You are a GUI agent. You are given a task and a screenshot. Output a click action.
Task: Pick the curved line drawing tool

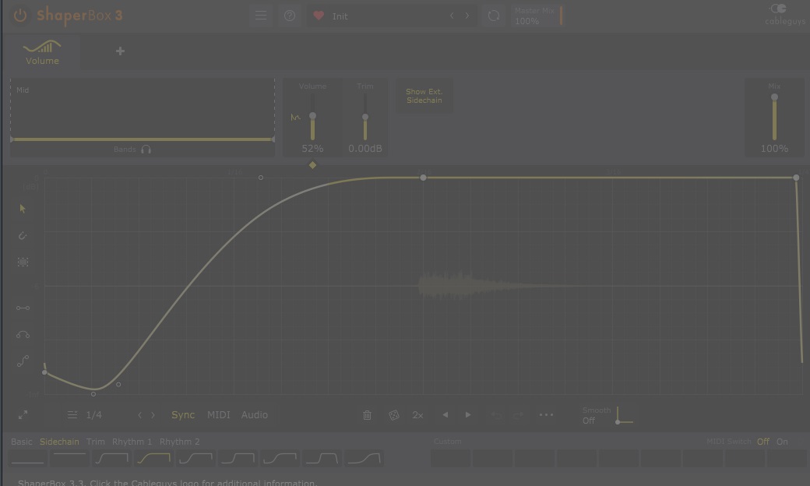[23, 334]
